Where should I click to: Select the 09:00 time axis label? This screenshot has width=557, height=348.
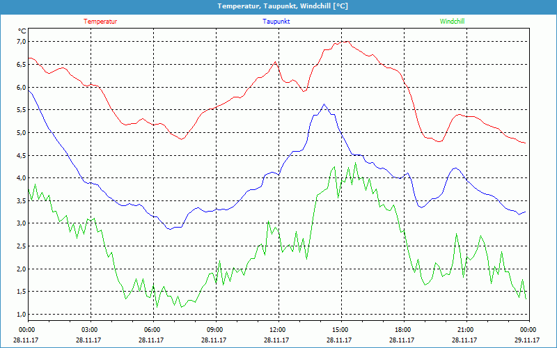click(x=214, y=329)
